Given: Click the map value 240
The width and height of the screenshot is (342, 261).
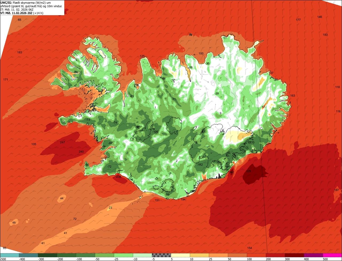Looking at the screenshot, I should pos(81,152).
